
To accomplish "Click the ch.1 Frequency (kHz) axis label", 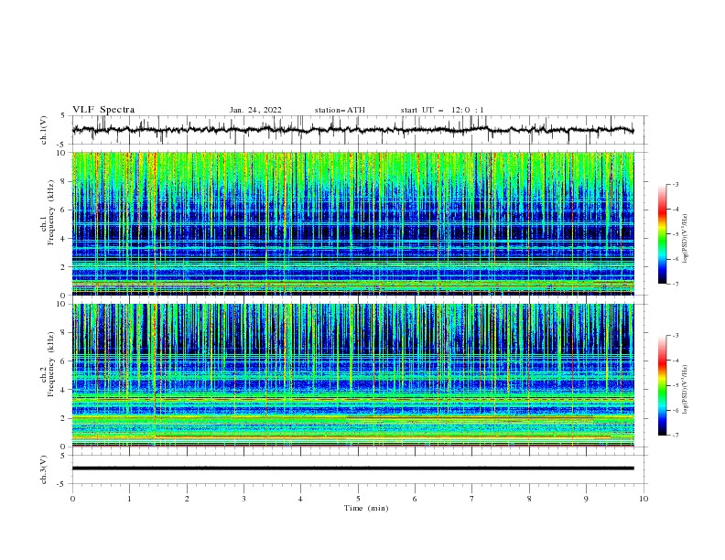I will pyautogui.click(x=48, y=213).
